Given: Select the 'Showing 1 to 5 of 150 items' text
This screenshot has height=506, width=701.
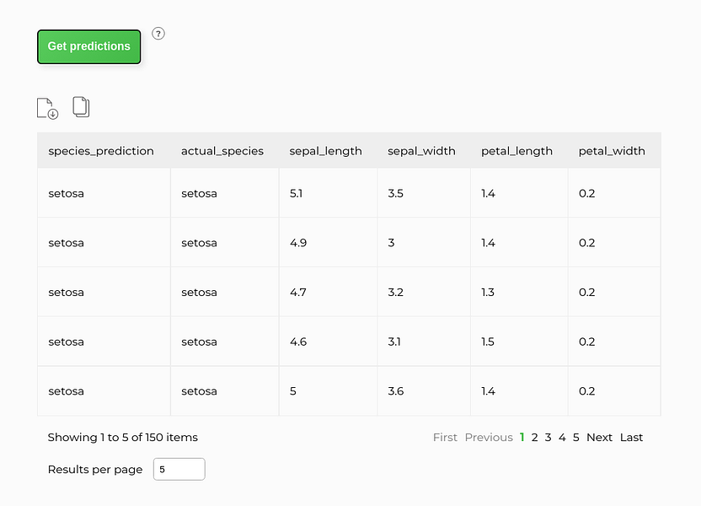Looking at the screenshot, I should [123, 438].
